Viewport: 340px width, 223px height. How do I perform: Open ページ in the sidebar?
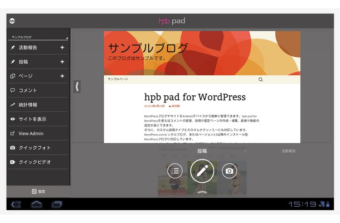(x=26, y=76)
